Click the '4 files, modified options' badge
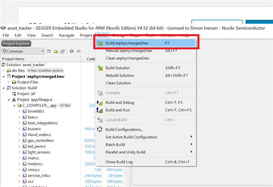 pyautogui.click(x=45, y=70)
